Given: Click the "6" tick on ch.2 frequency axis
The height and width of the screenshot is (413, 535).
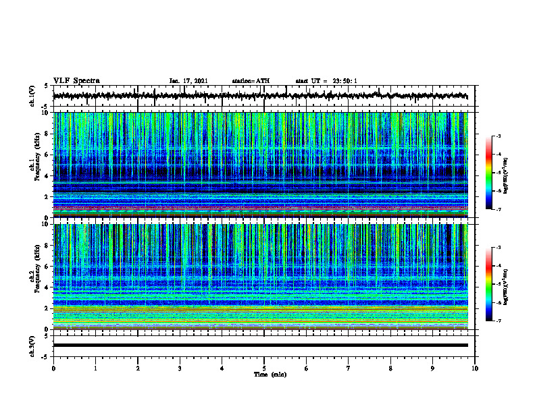Looking at the screenshot, I should [47, 267].
